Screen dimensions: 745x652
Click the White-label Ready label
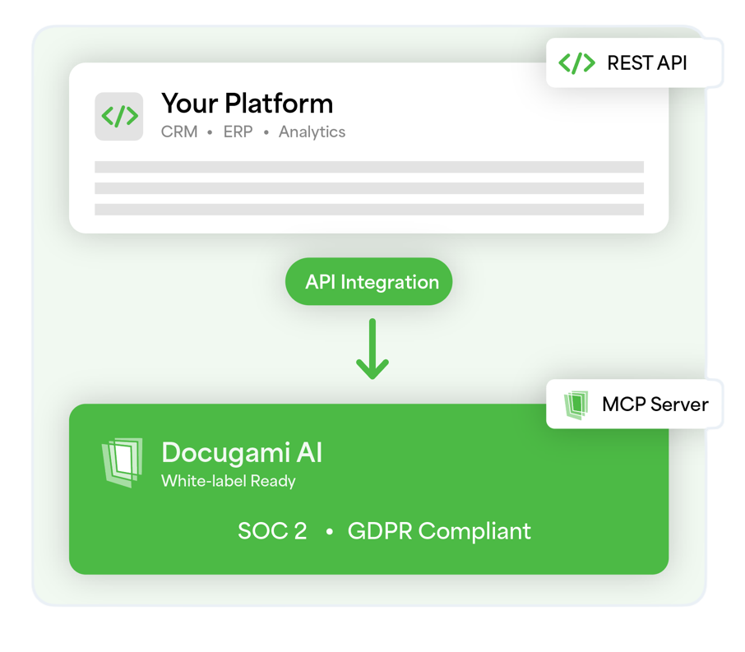click(227, 482)
